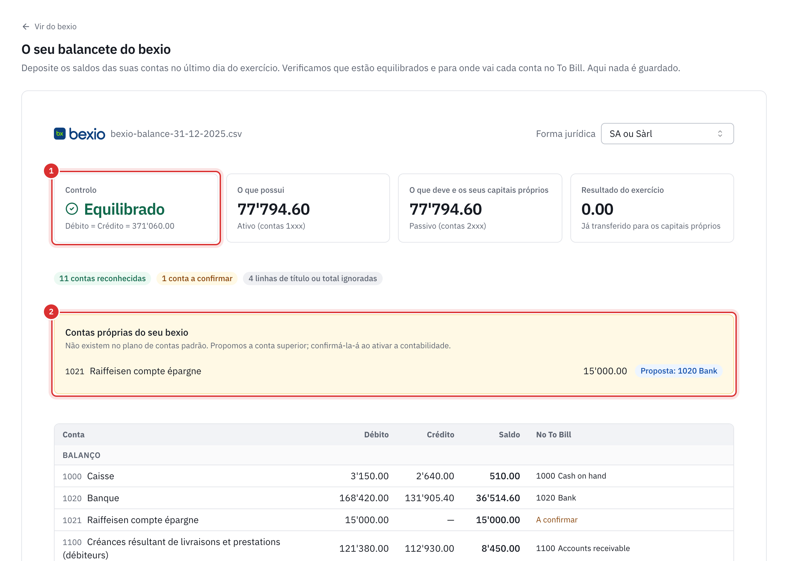Image resolution: width=788 pixels, height=561 pixels.
Task: Click the 4 linhas de título ou total ignoradas badge
Action: [x=312, y=279]
